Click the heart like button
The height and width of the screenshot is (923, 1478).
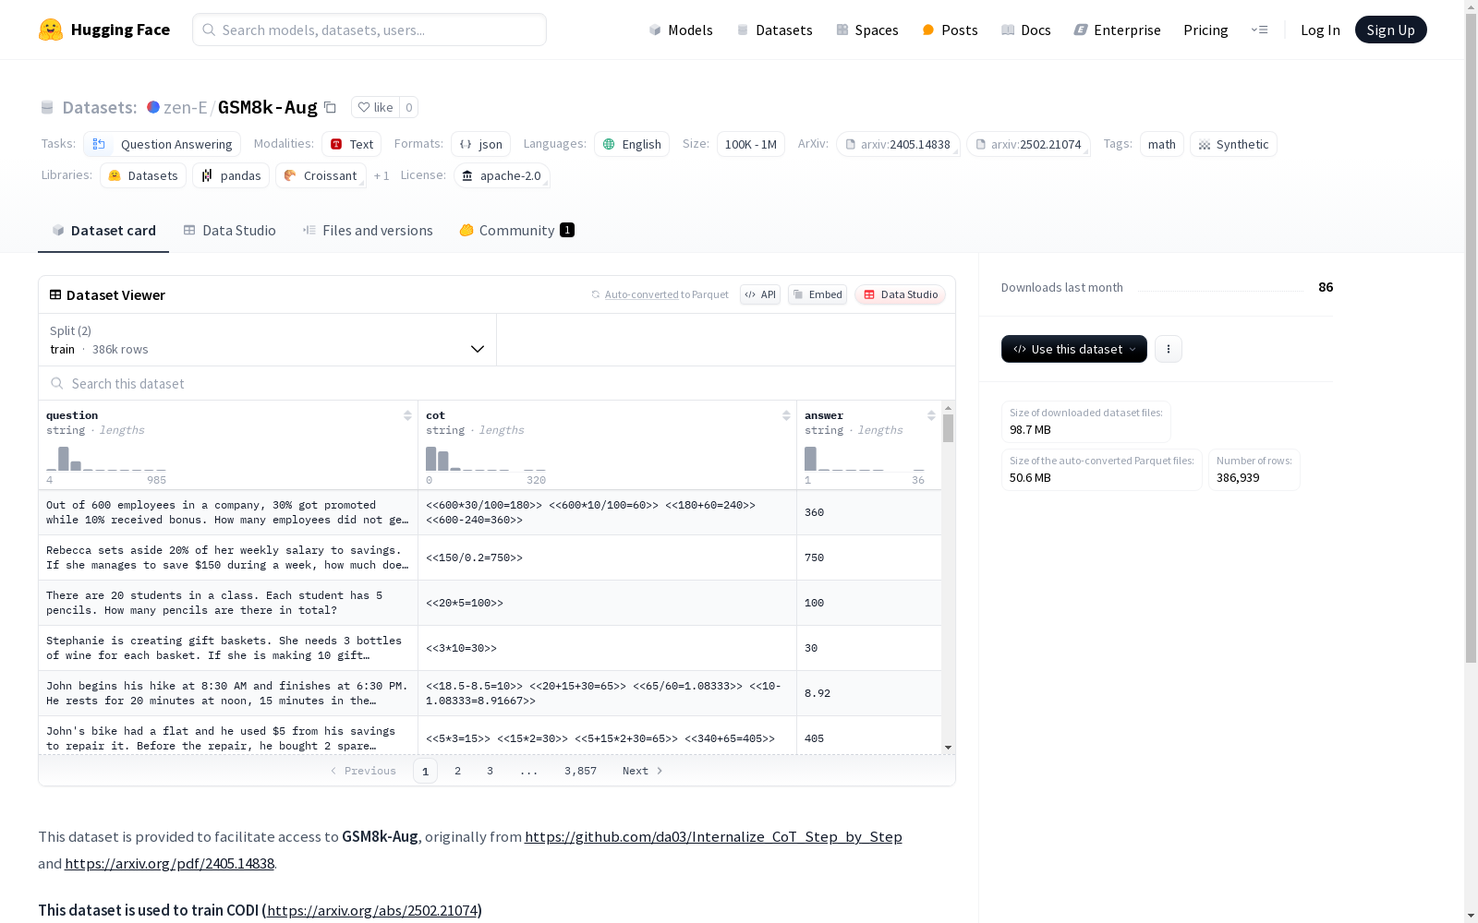(x=375, y=107)
